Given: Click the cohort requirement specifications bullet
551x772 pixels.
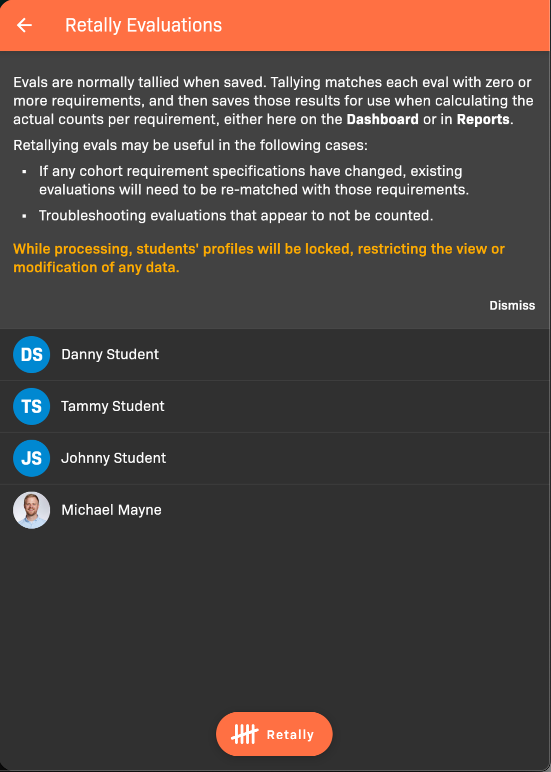Looking at the screenshot, I should coord(253,180).
